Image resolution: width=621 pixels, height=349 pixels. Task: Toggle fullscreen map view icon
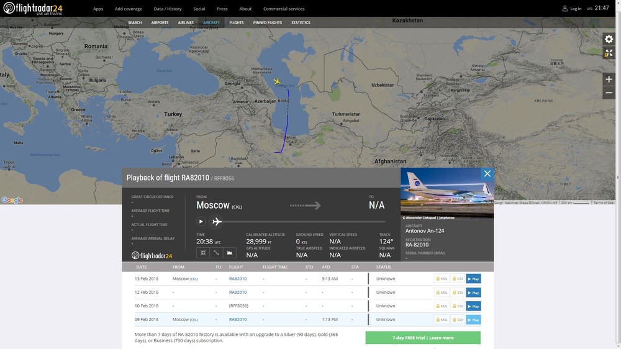609,53
